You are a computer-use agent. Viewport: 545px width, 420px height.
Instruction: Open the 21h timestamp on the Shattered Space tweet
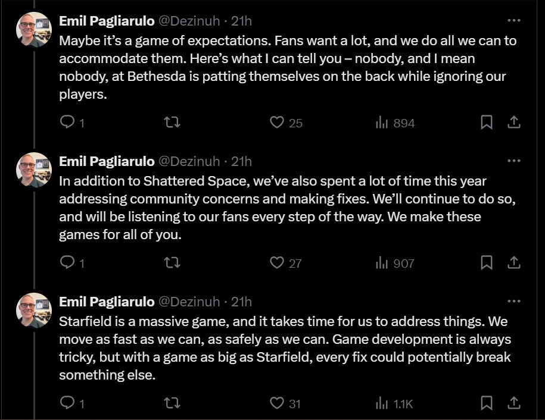coord(241,161)
